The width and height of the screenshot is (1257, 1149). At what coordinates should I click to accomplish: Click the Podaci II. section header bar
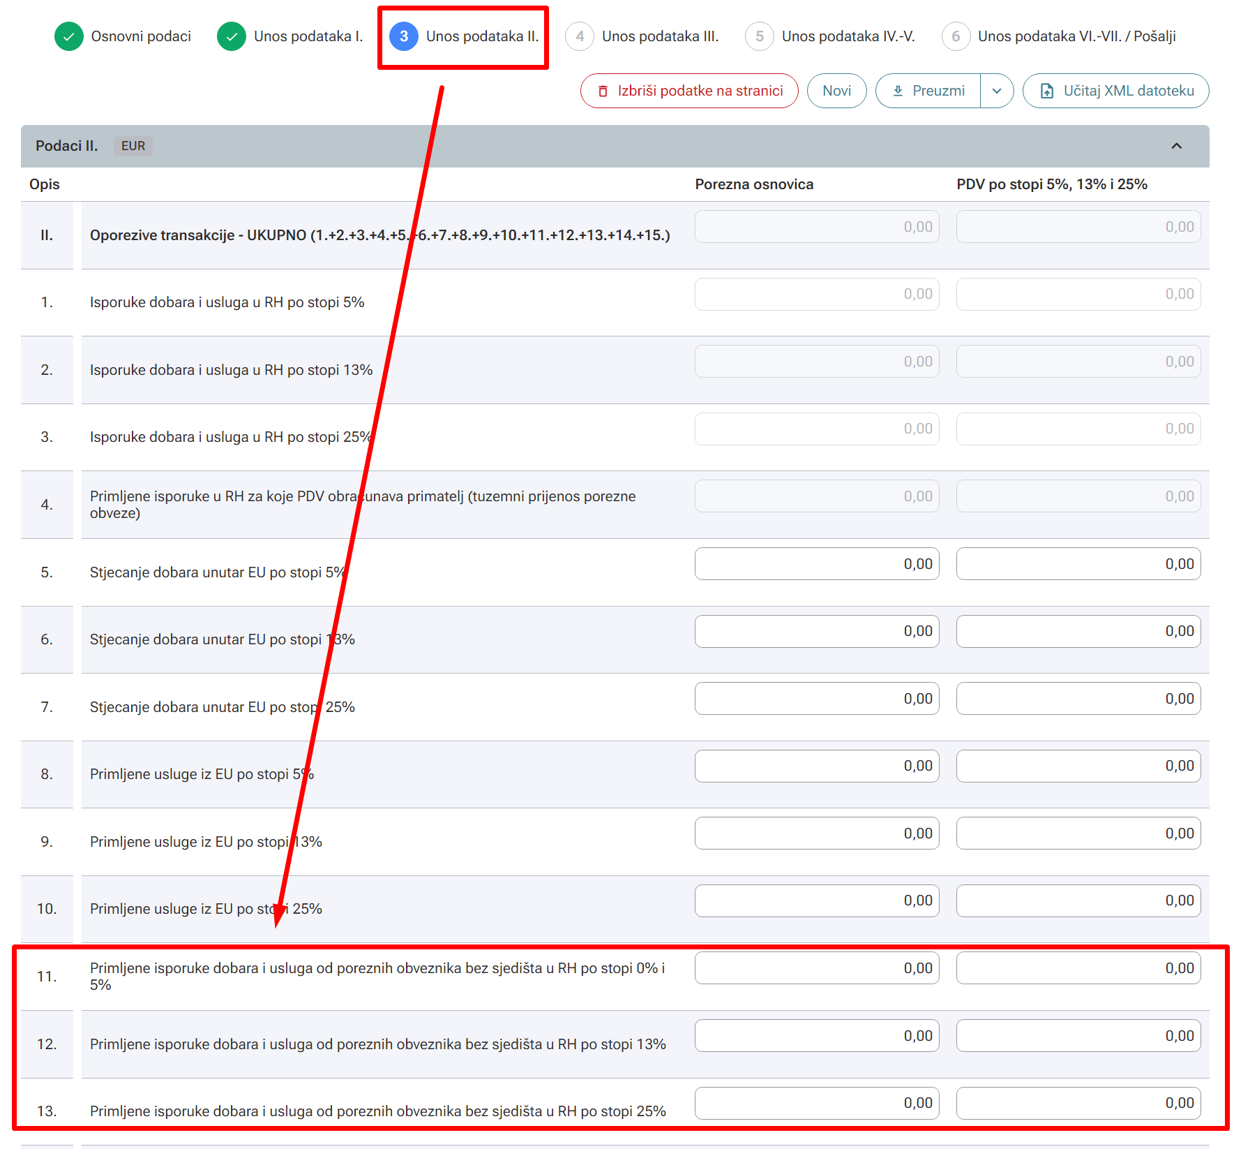point(615,146)
